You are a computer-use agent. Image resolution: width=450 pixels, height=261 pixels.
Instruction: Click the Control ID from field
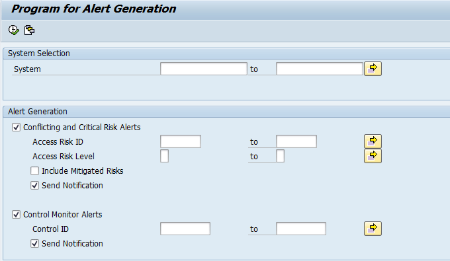pos(185,229)
